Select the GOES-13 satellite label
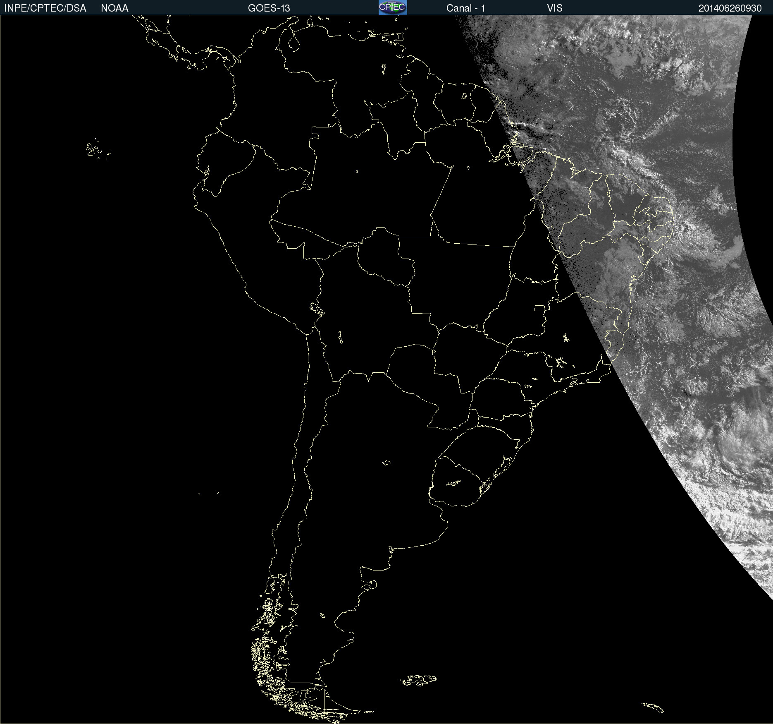The height and width of the screenshot is (724, 773). 269,8
